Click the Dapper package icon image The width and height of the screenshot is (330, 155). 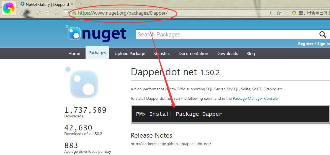pyautogui.click(x=82, y=83)
